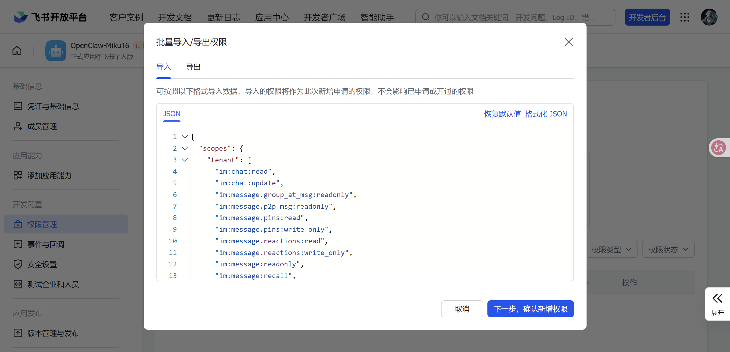730x352 pixels.
Task: Open 安全设置 shield menu item
Action: (x=42, y=264)
